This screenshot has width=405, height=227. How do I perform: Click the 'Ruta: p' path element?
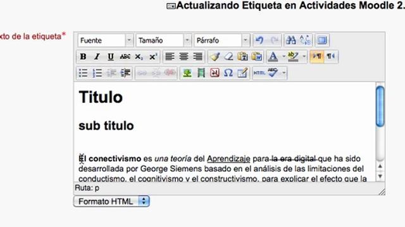click(87, 188)
